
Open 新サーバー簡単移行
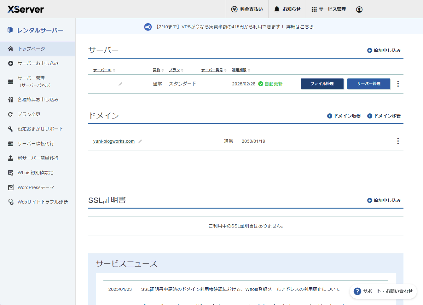(x=38, y=158)
